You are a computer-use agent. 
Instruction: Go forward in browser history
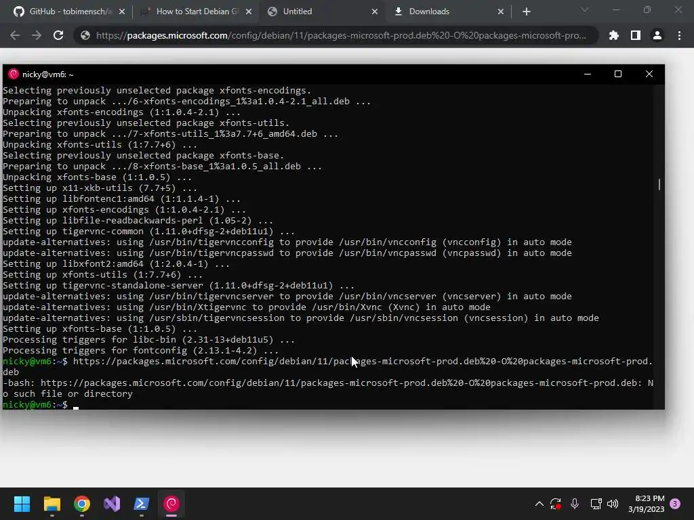[x=37, y=35]
